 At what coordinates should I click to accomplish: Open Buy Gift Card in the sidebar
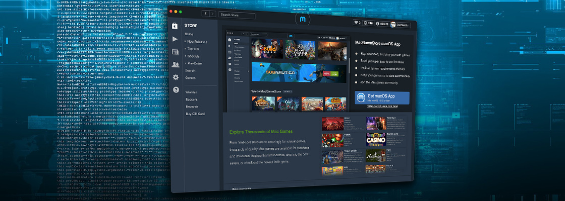click(x=195, y=114)
